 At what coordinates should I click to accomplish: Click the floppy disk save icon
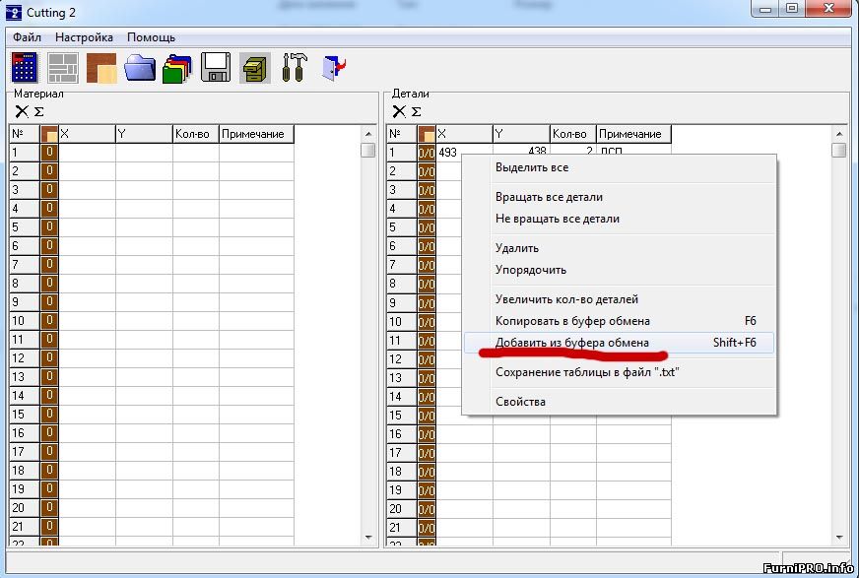point(216,68)
